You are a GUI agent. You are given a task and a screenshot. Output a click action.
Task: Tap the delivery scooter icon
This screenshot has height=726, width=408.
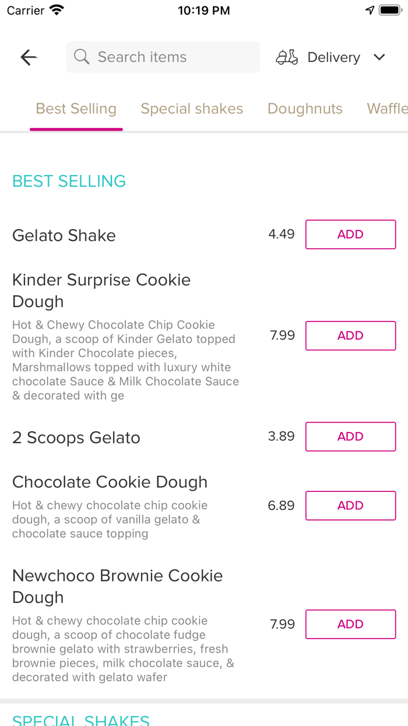pos(287,57)
